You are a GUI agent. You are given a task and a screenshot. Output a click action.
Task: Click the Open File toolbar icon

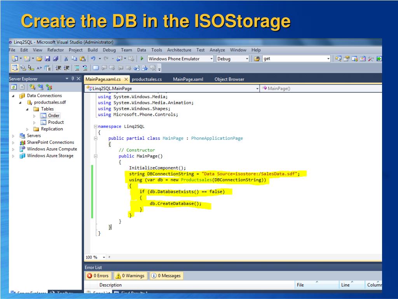click(x=39, y=59)
